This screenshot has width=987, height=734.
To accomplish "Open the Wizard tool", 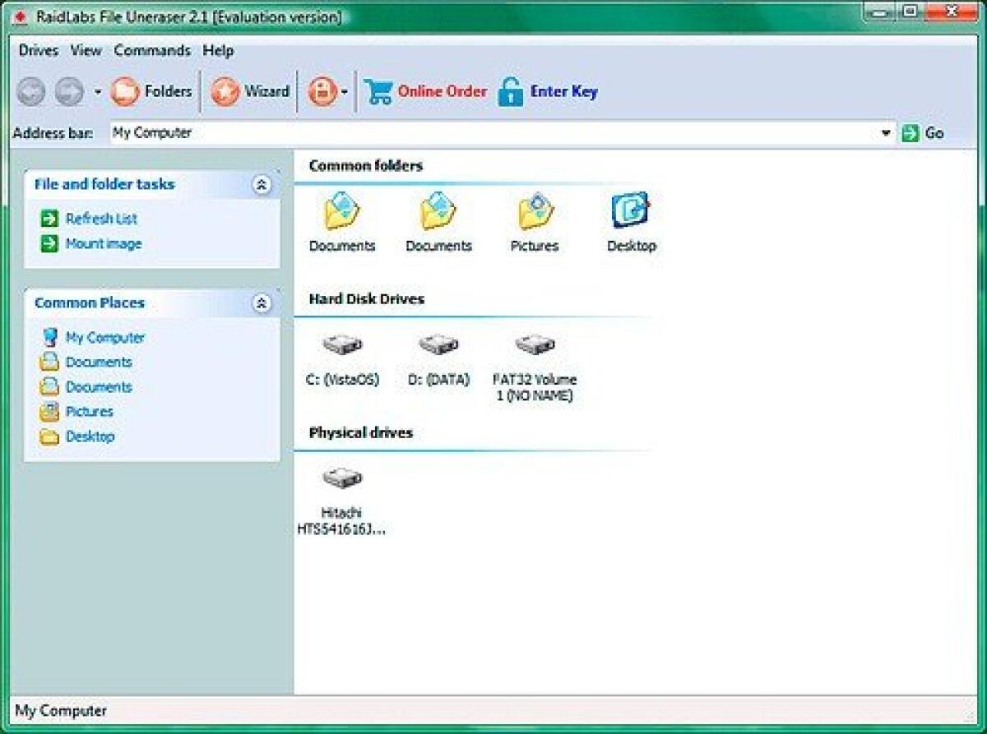I will click(249, 91).
